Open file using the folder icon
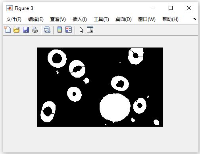Screen dimensions: 200x154 point(17,30)
